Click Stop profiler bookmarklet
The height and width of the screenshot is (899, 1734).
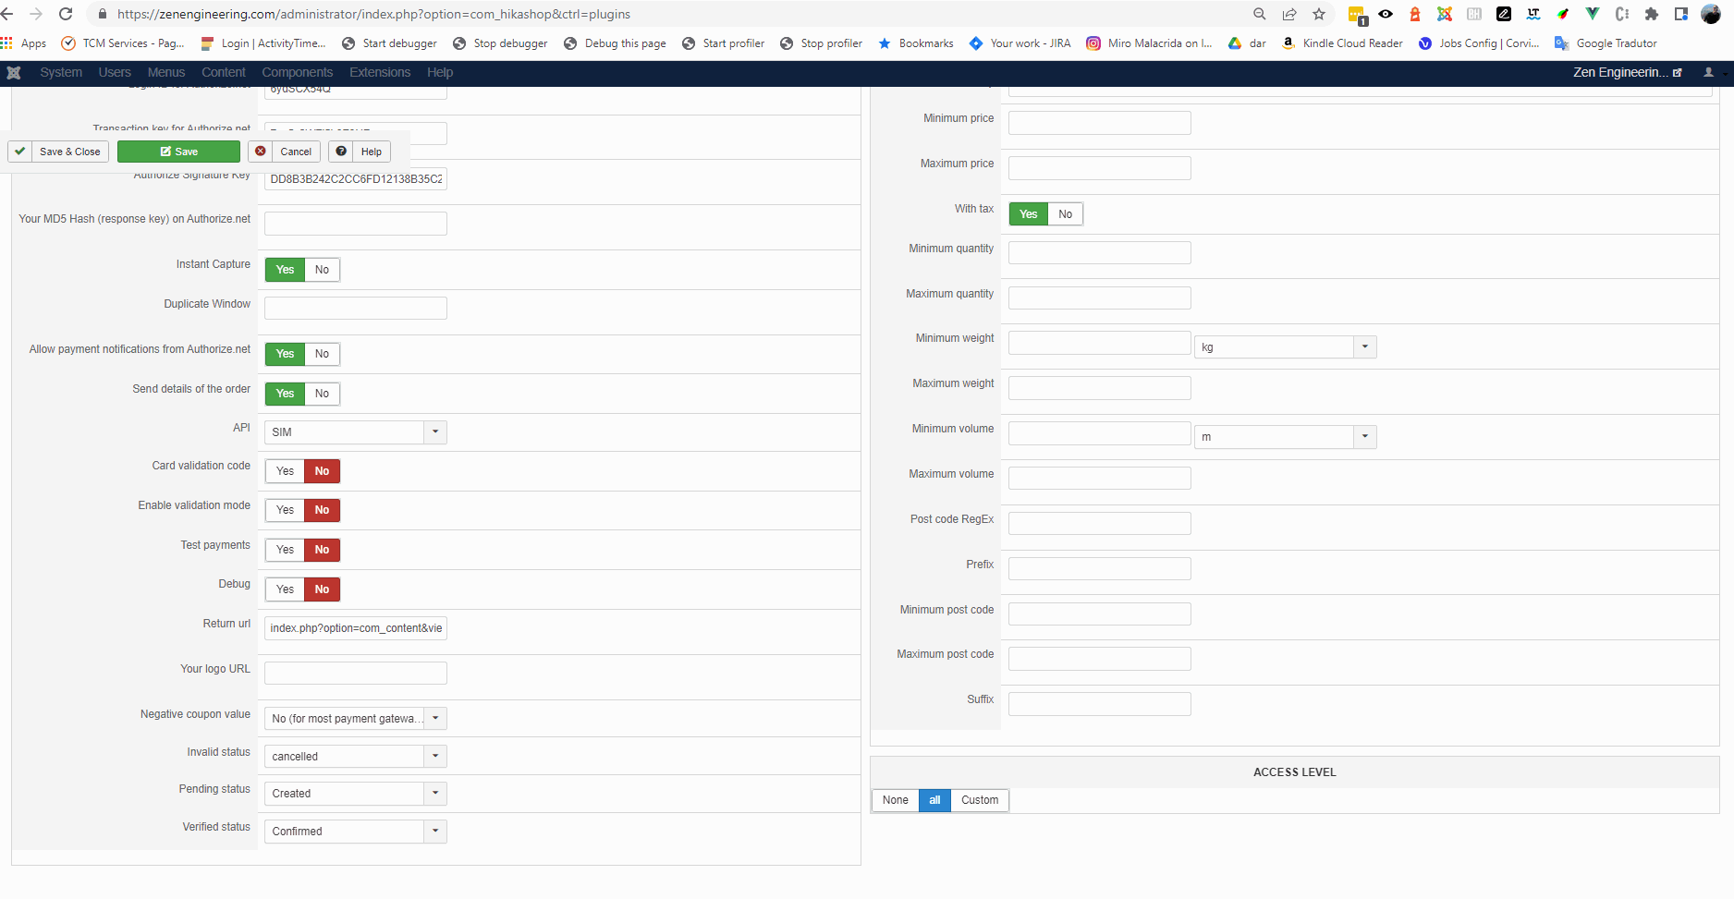tap(822, 43)
